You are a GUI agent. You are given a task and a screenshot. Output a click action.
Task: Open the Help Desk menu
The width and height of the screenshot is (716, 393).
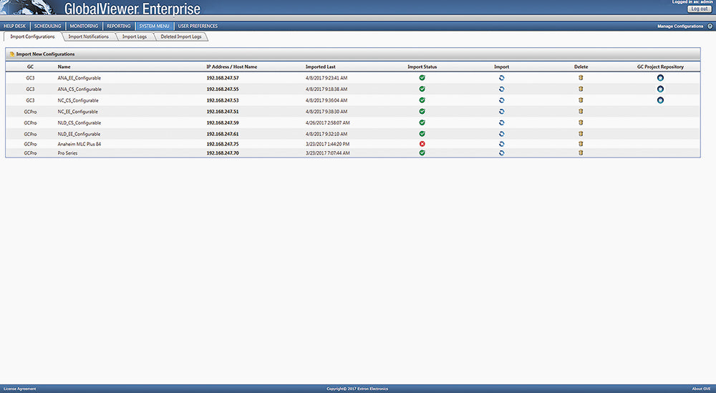click(14, 26)
